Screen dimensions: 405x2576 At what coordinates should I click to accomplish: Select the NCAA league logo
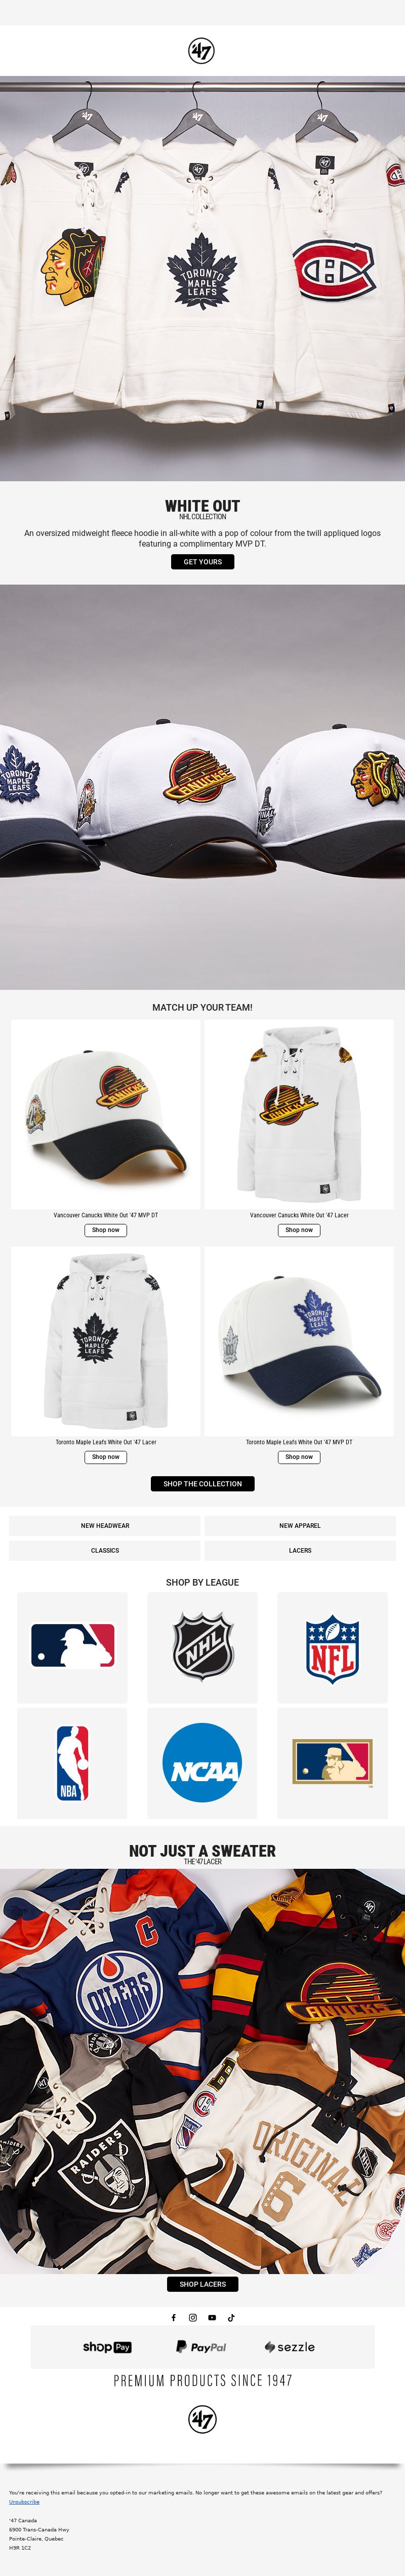[x=202, y=1763]
